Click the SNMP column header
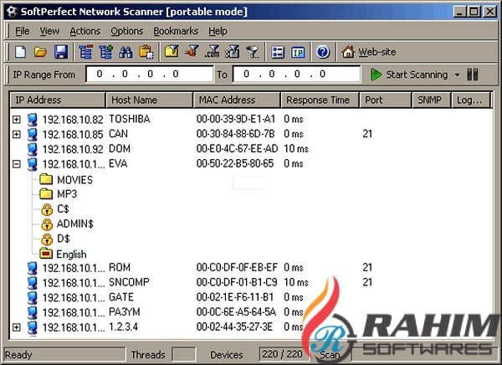Image resolution: width=502 pixels, height=365 pixels. tap(432, 100)
